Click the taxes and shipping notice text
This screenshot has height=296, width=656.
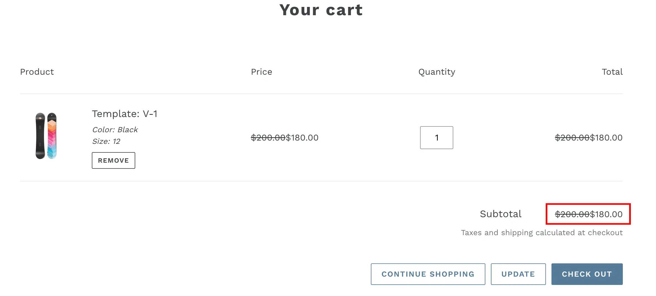tap(542, 233)
